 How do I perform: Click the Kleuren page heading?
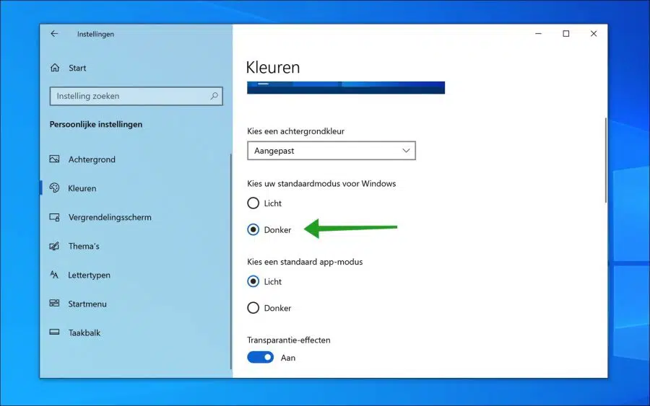[x=273, y=67]
